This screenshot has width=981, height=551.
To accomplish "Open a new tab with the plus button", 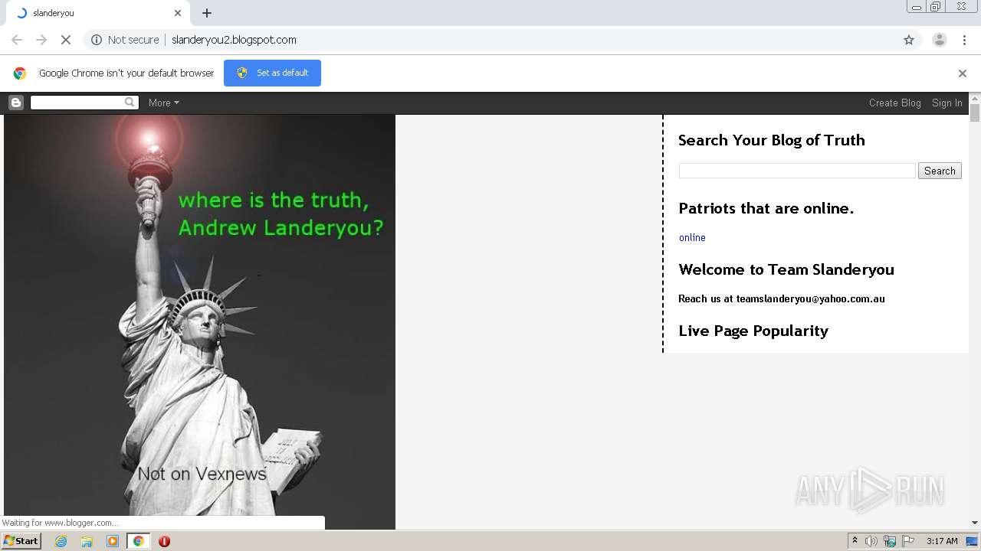I will click(x=207, y=13).
